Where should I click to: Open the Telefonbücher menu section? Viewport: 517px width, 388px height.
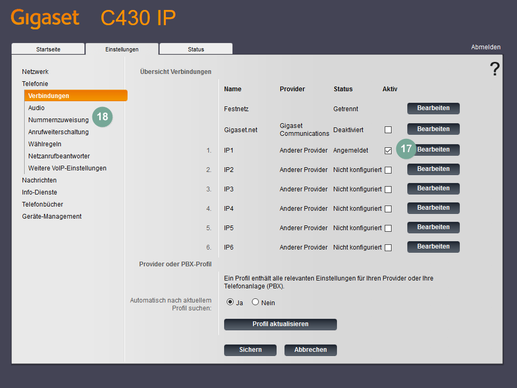pos(43,204)
